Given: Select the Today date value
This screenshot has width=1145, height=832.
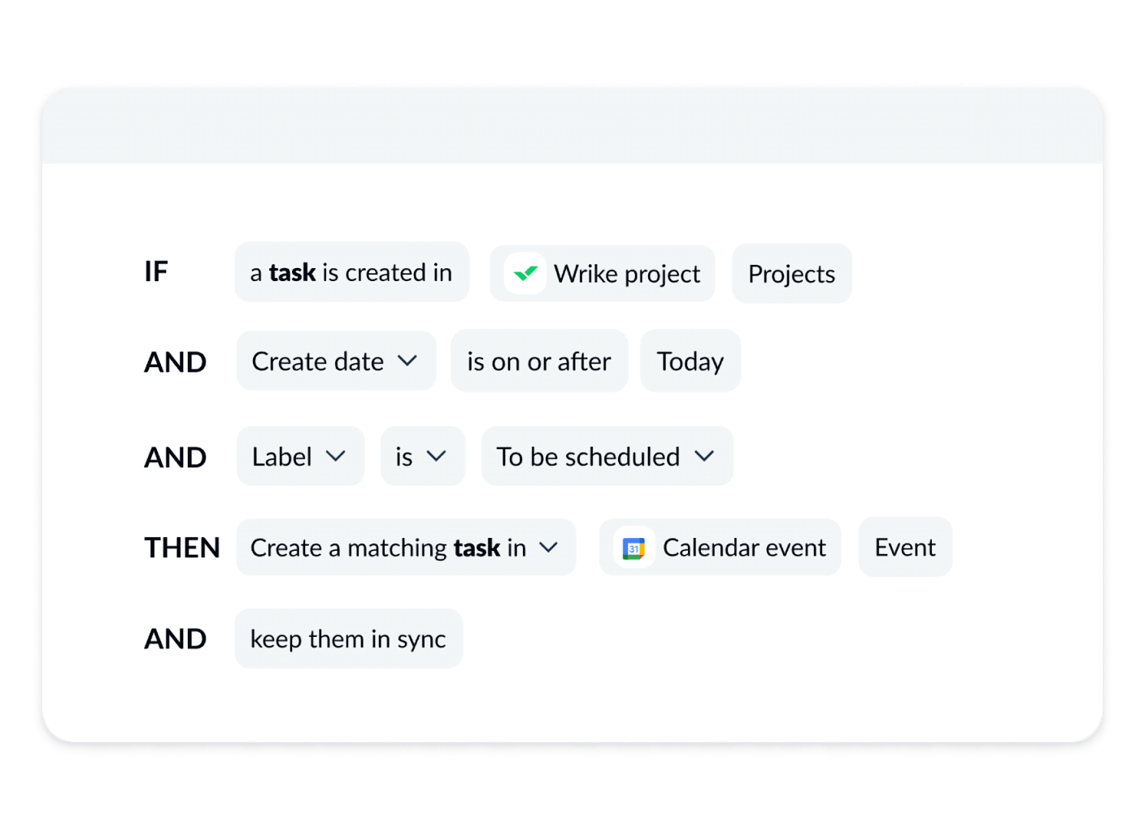Looking at the screenshot, I should click(690, 362).
